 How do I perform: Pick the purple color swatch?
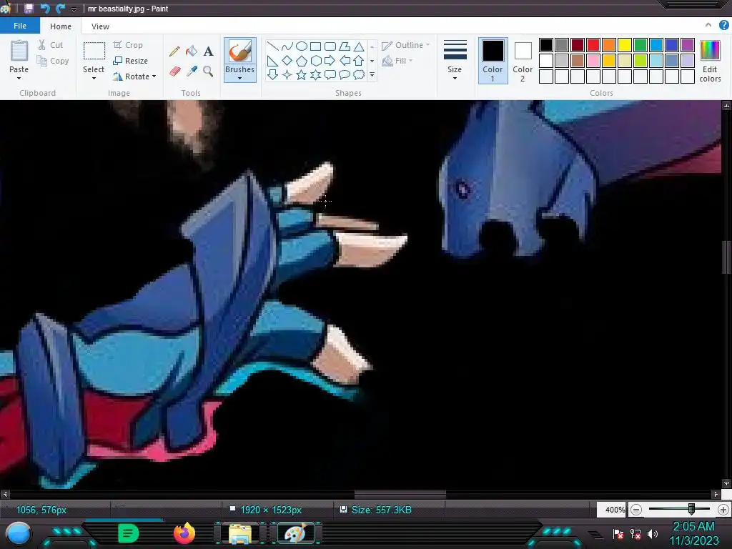point(688,45)
